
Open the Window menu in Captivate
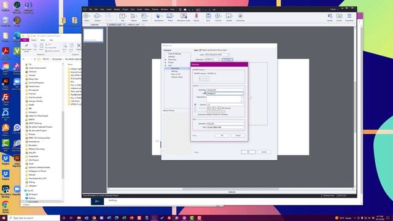[164, 9]
